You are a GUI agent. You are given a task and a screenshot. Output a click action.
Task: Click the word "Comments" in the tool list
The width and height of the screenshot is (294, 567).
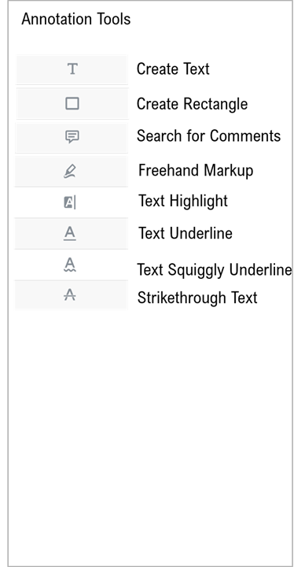pos(245,136)
